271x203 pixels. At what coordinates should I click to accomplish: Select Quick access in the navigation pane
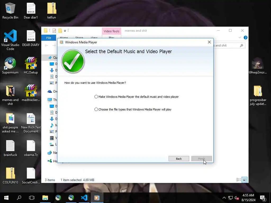tap(53, 57)
